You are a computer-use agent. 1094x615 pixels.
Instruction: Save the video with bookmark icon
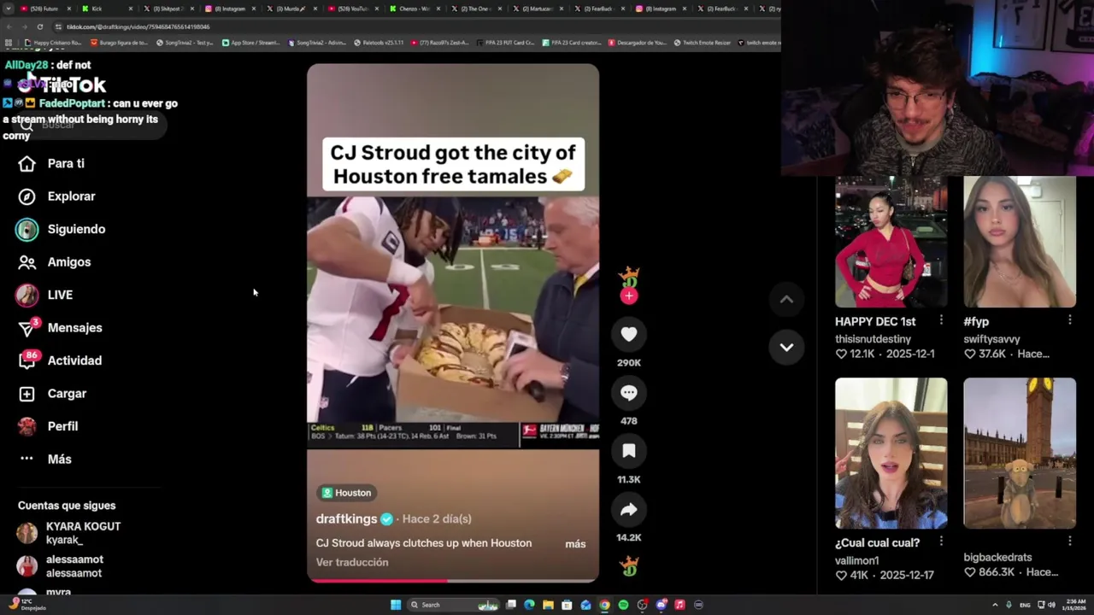coord(629,451)
